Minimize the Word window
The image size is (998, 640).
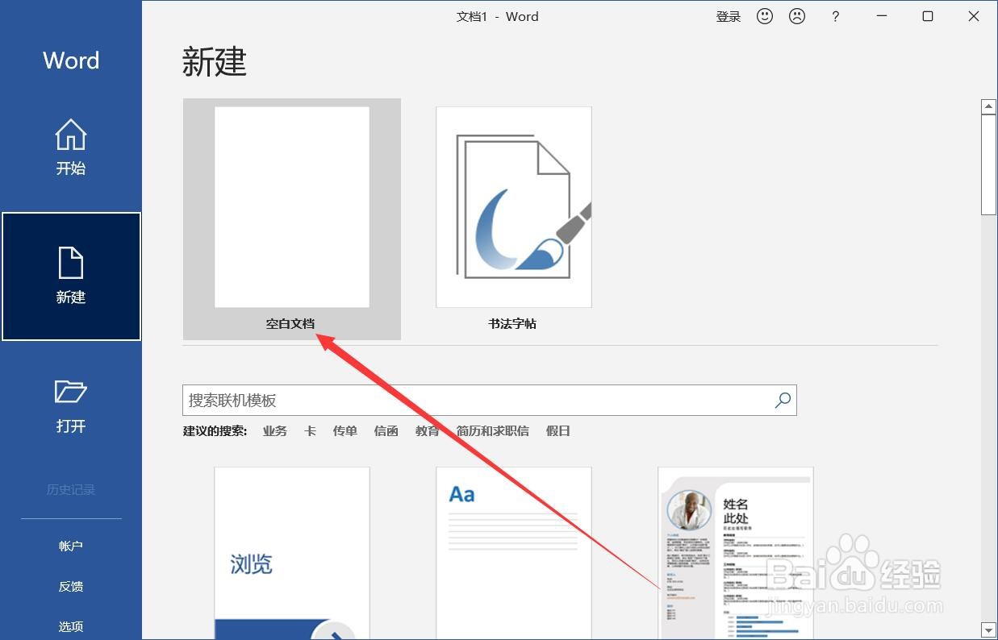[x=882, y=16]
